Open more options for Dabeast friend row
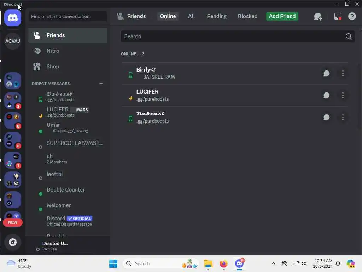 tap(343, 117)
